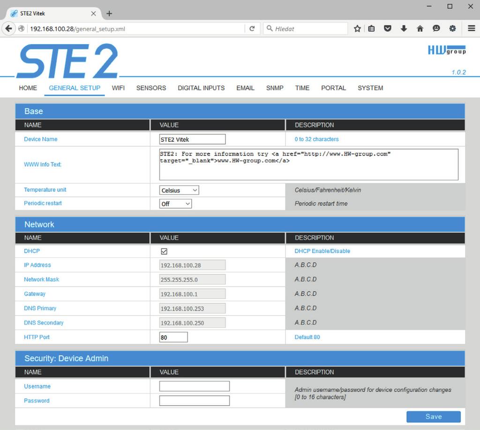Select the GENERAL SETUP tab
Screen dimensions: 480x430
point(75,88)
